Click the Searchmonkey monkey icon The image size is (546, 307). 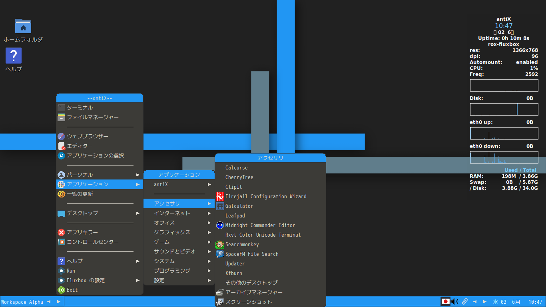coord(220,244)
